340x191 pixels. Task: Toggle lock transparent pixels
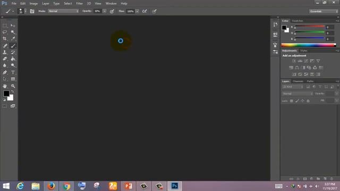coord(292,101)
